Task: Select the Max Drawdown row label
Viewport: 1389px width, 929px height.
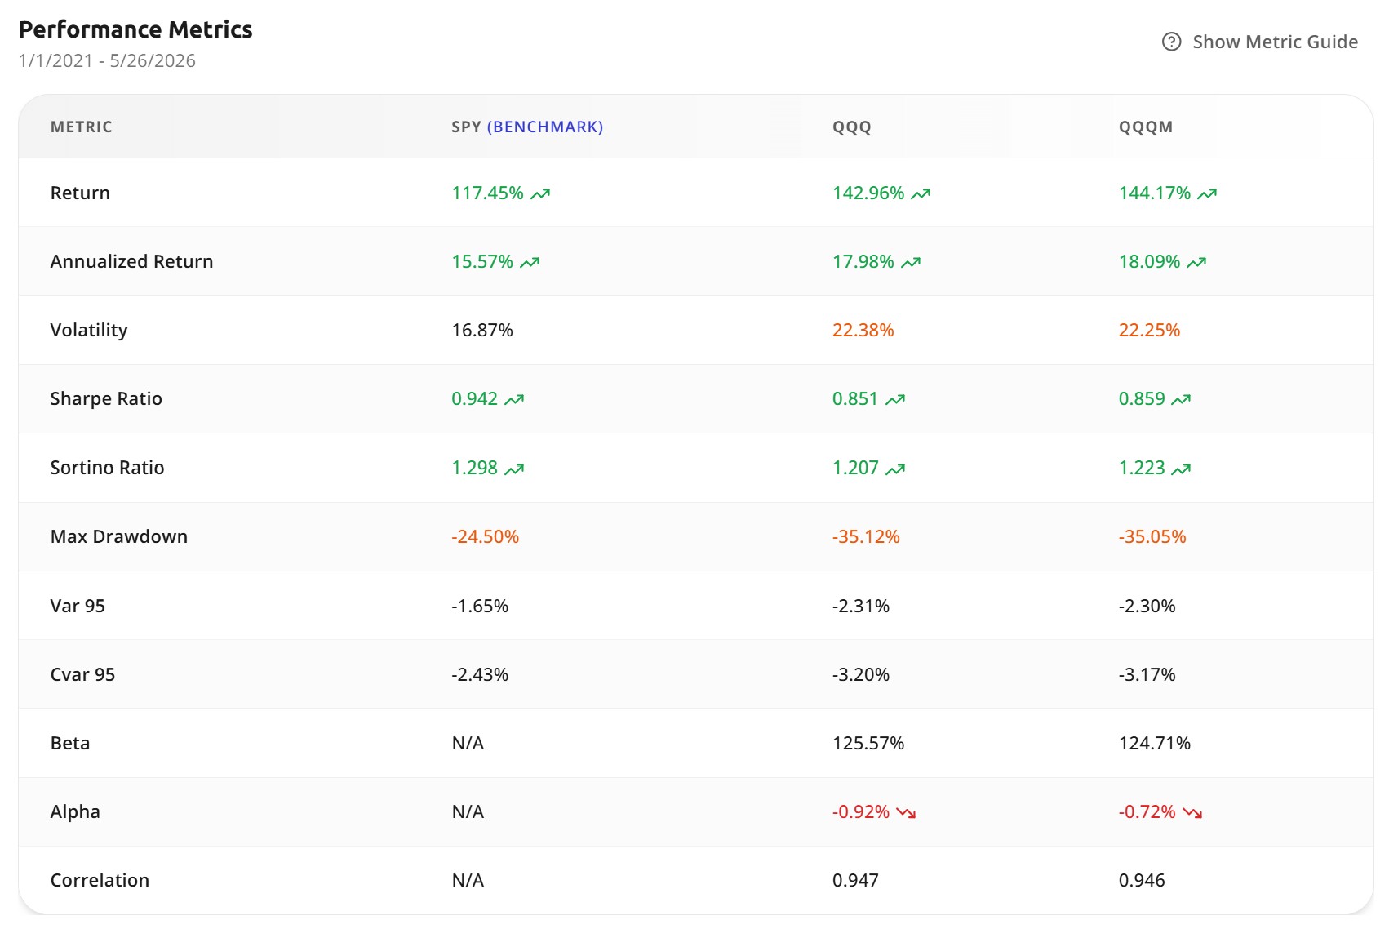Action: (119, 536)
